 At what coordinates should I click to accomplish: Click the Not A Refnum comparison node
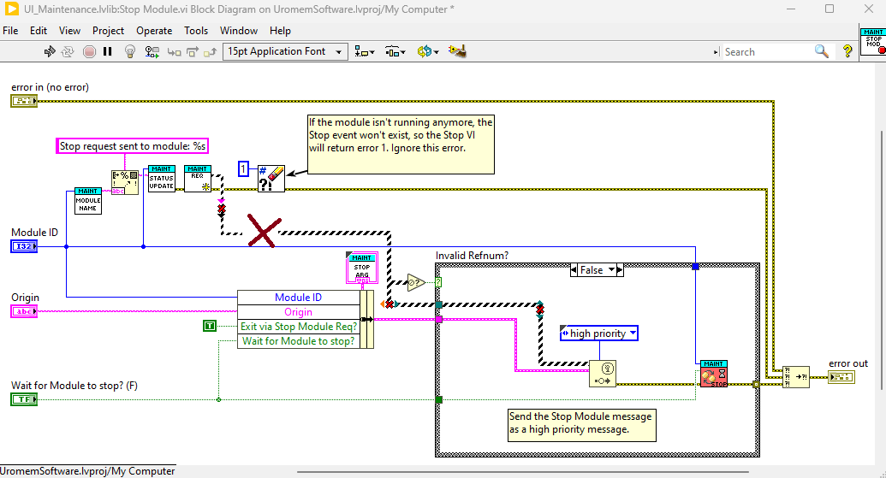pyautogui.click(x=416, y=281)
